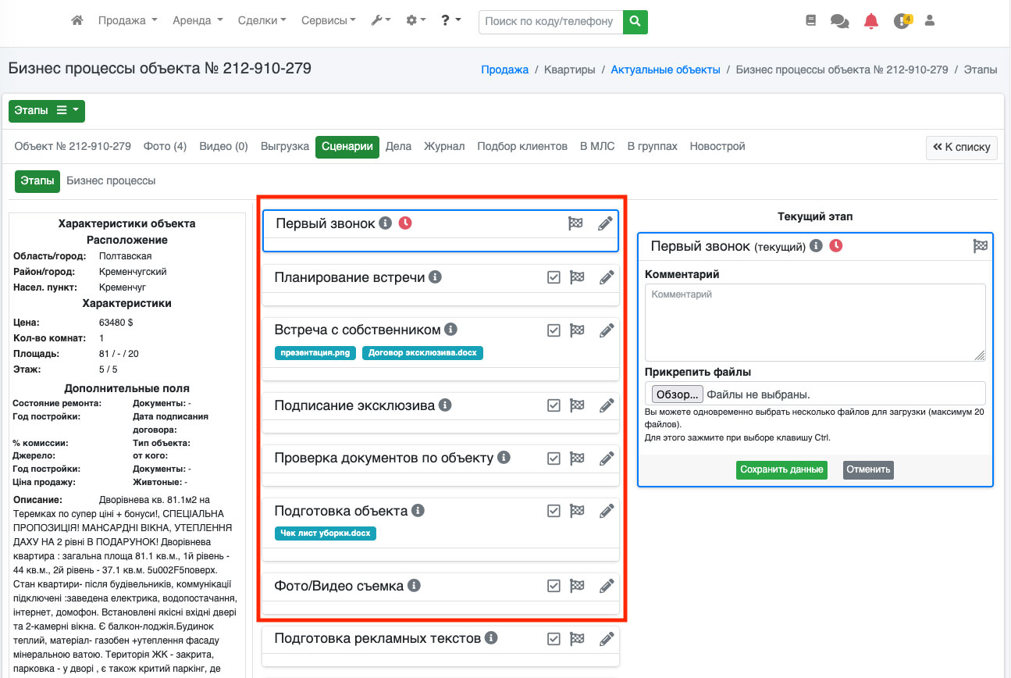
Task: Expand the Сервисы navigation dropdown
Action: point(329,21)
